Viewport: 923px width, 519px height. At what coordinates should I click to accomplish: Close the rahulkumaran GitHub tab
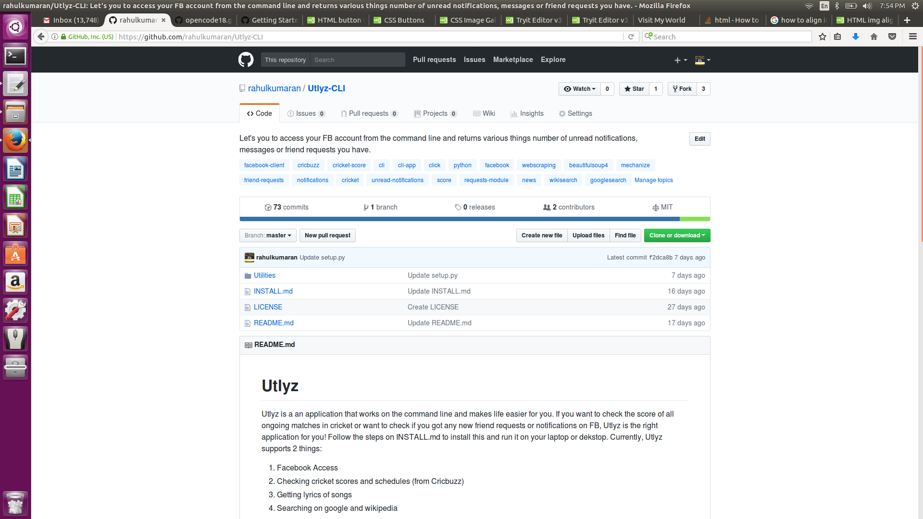click(x=163, y=20)
